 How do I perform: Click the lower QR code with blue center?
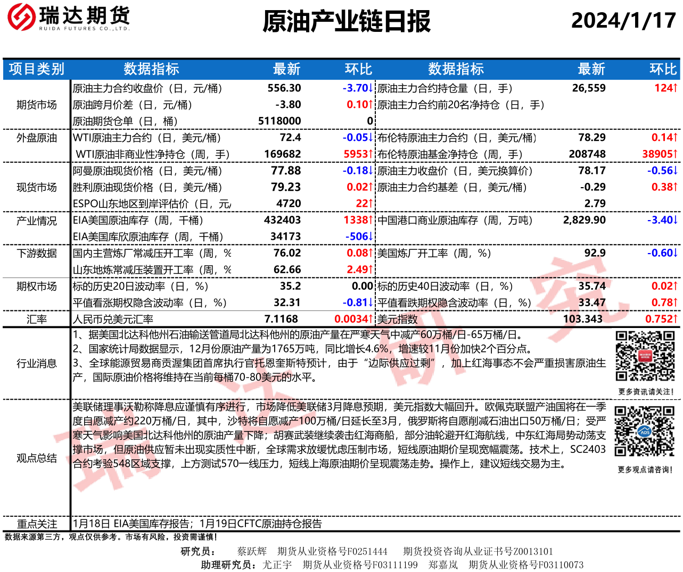(x=644, y=432)
